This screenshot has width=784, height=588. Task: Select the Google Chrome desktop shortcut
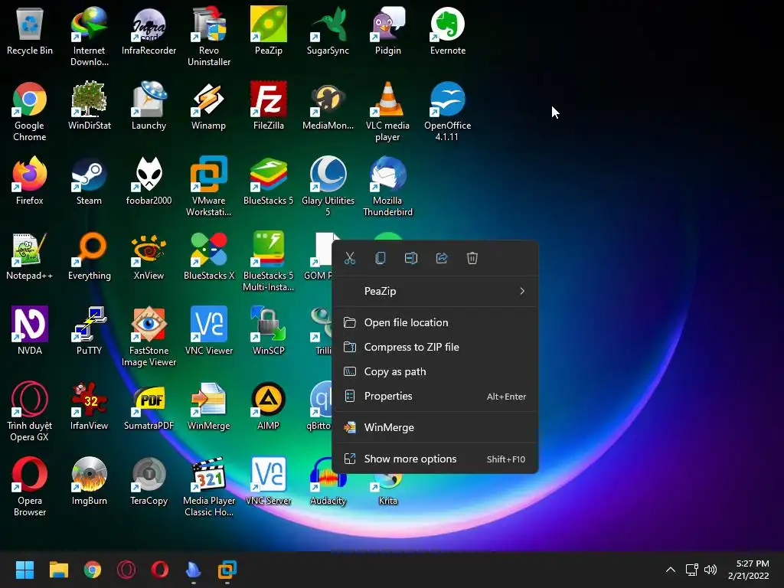pos(30,112)
